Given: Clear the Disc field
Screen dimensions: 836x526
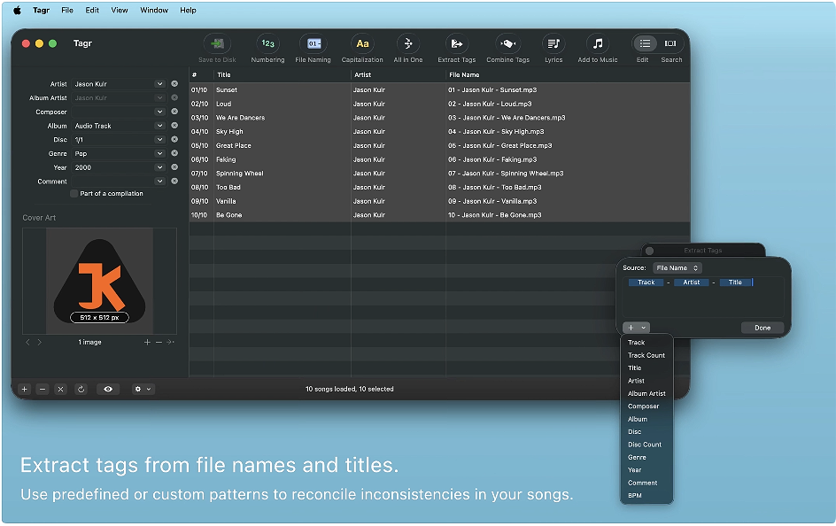Looking at the screenshot, I should [x=174, y=139].
